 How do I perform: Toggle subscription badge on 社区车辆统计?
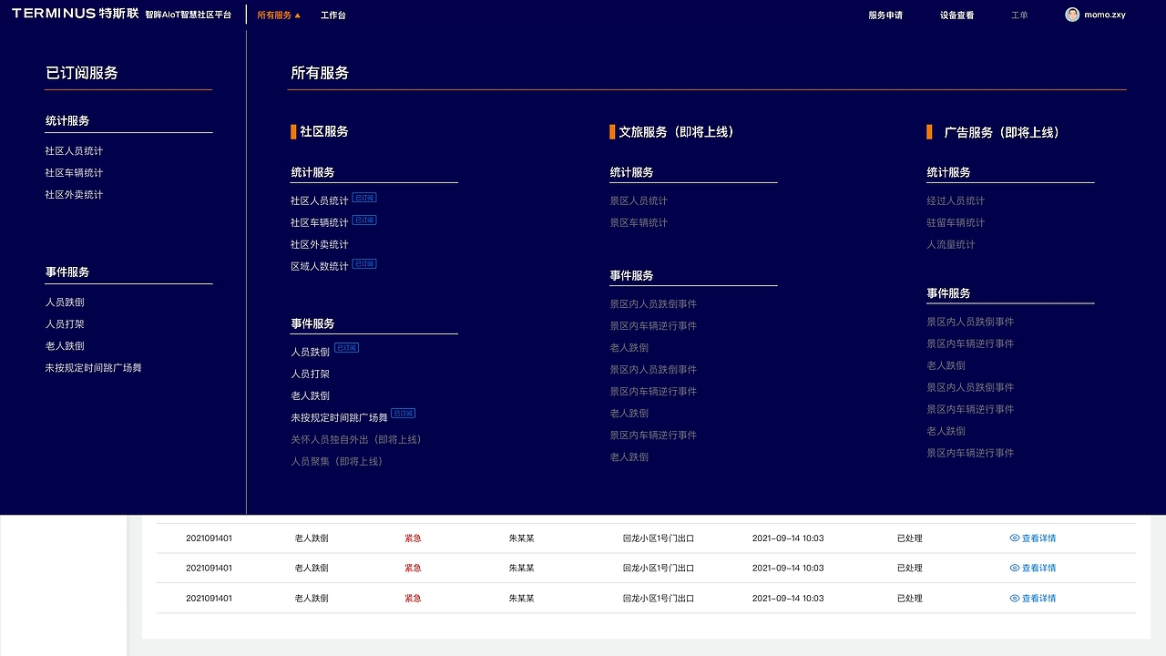363,220
